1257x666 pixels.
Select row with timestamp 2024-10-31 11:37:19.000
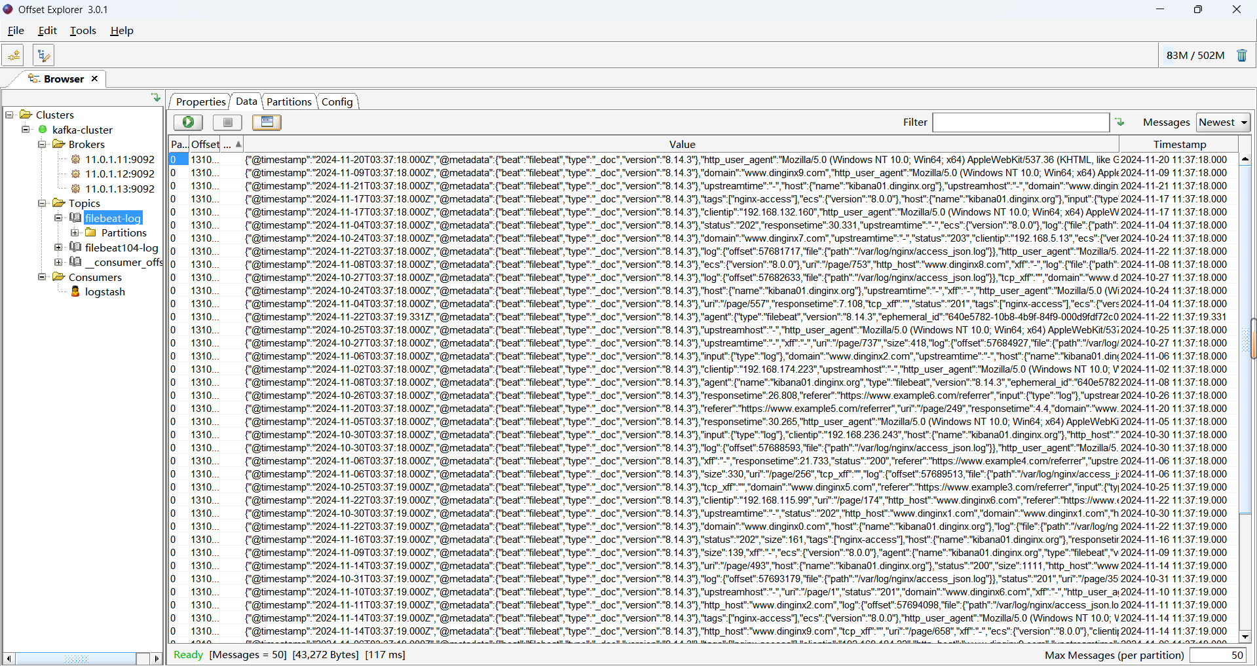[704, 579]
